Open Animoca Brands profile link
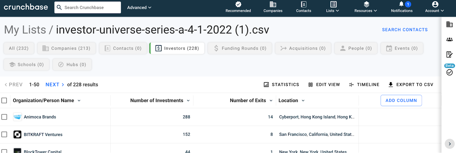This screenshot has height=153, width=456. 40,117
